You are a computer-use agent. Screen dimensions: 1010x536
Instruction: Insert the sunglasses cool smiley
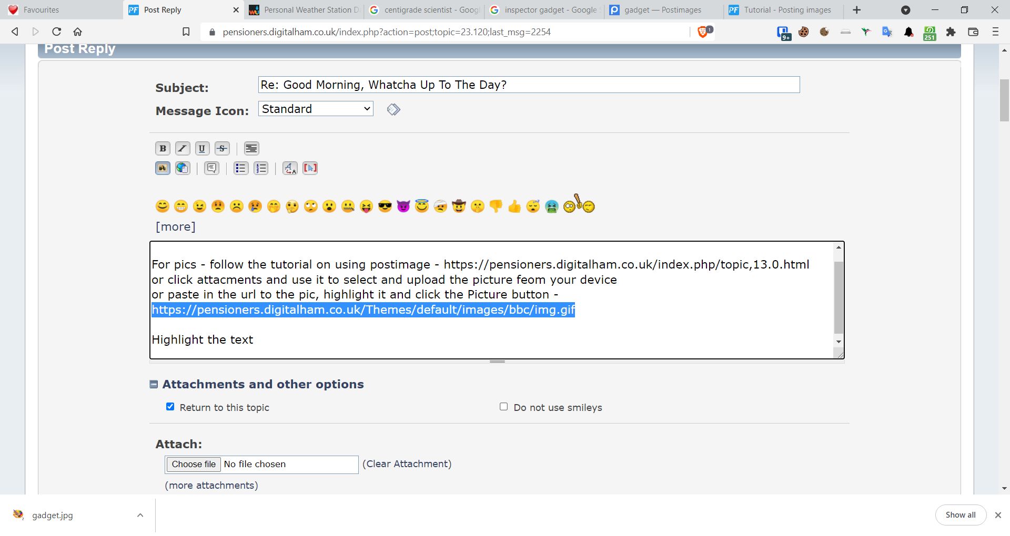[x=385, y=207]
